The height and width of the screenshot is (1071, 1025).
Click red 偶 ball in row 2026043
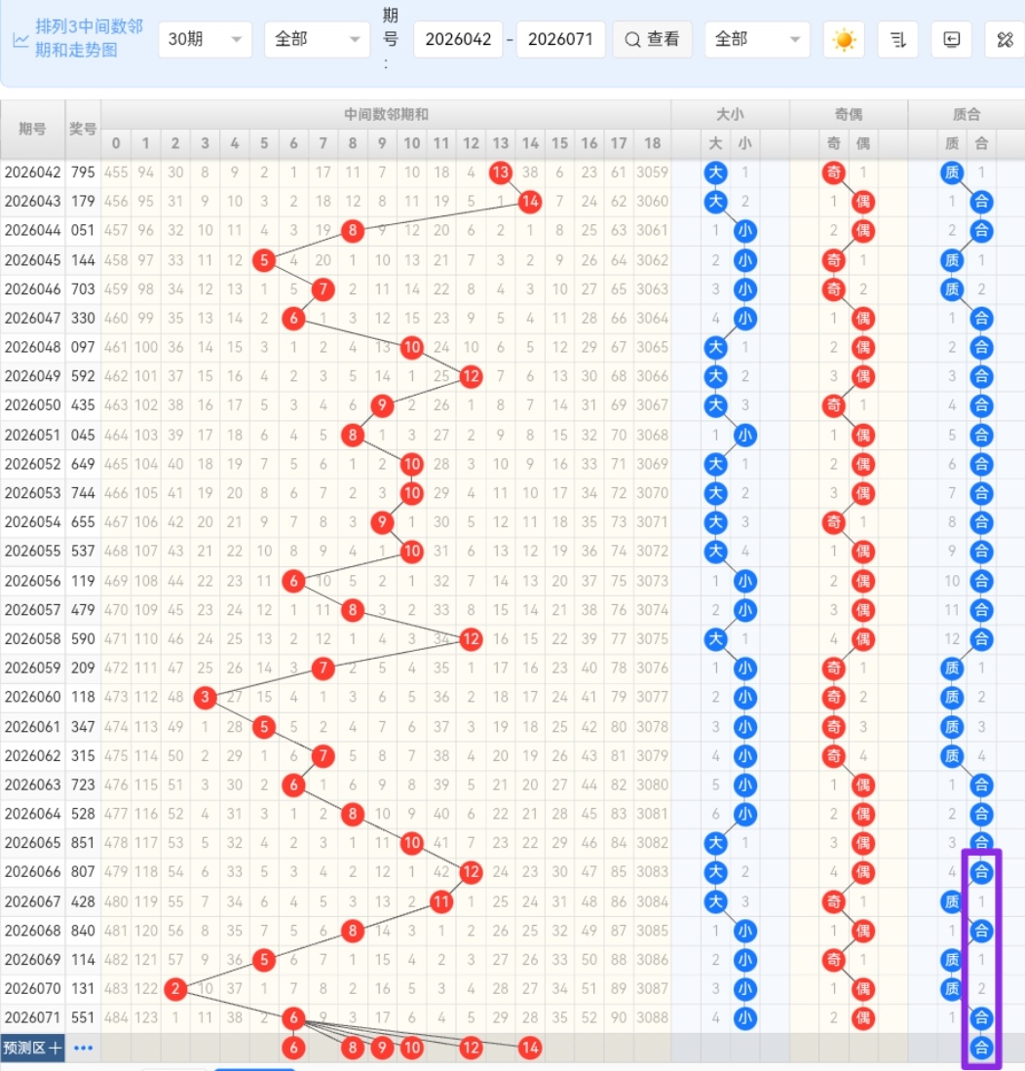(863, 202)
